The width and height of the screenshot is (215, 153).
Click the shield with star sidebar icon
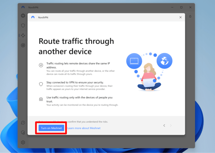click(23, 132)
